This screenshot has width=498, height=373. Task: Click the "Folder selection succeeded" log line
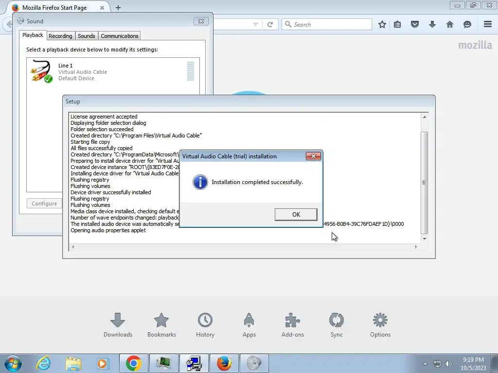click(102, 129)
